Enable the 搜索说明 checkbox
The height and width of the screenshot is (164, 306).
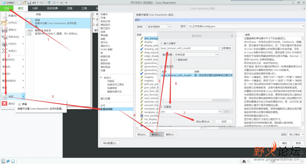click(175, 60)
